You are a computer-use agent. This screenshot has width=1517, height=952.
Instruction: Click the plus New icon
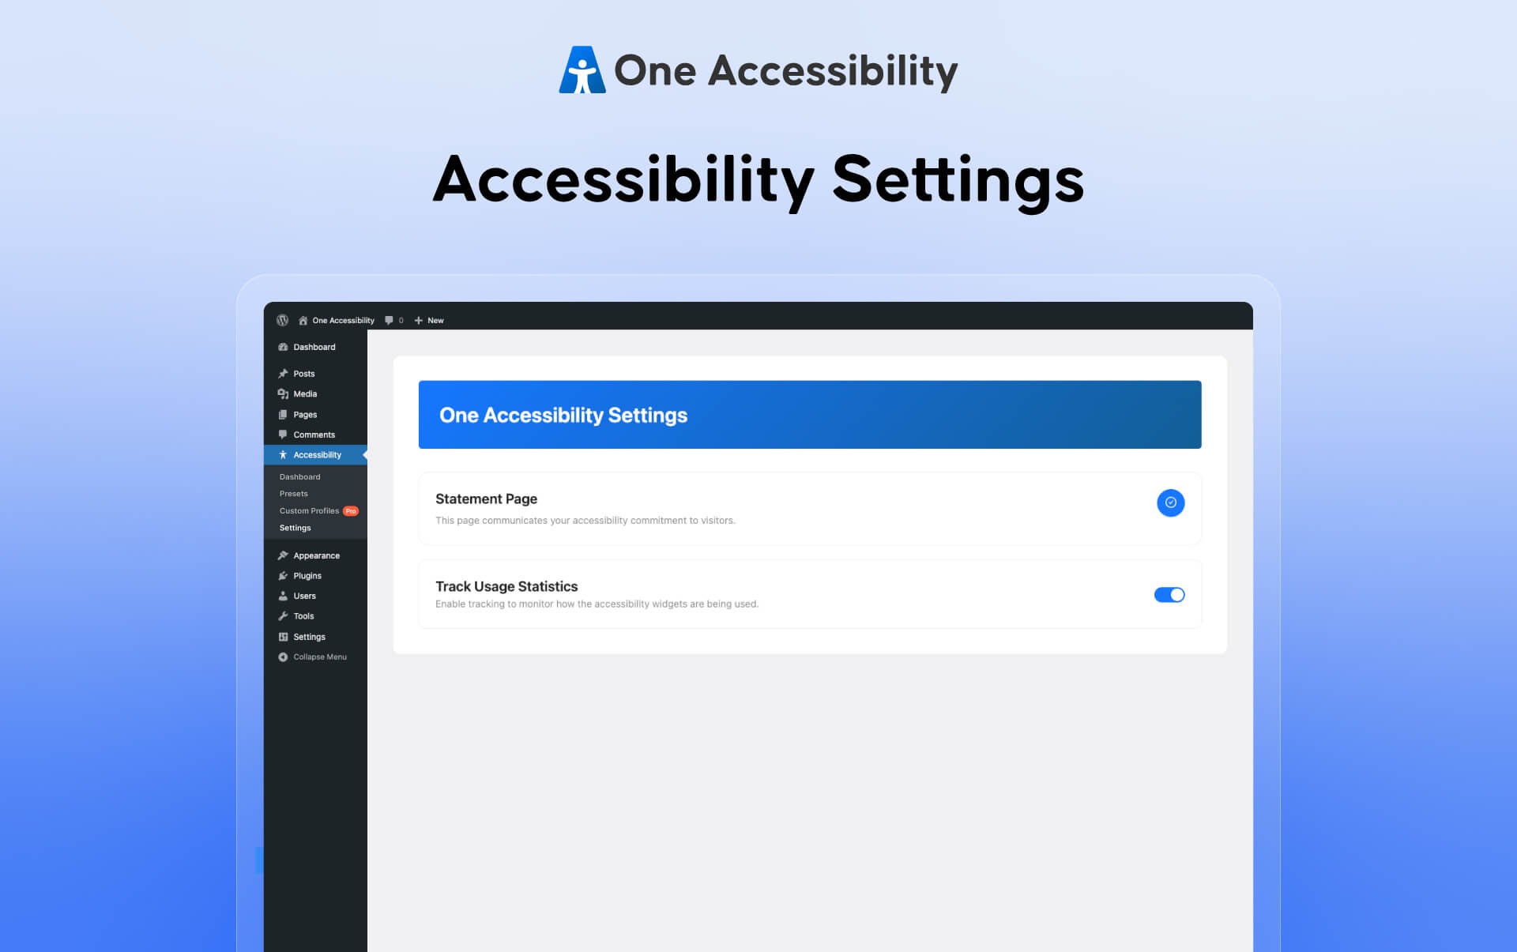pyautogui.click(x=419, y=320)
